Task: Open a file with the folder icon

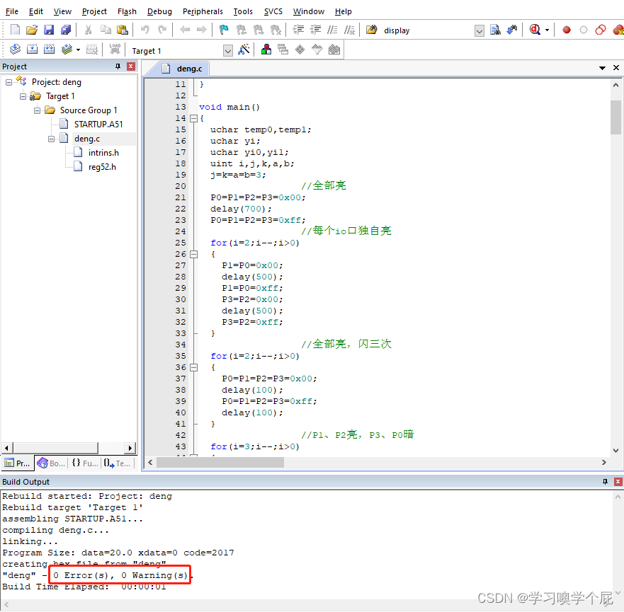Action: click(x=32, y=30)
